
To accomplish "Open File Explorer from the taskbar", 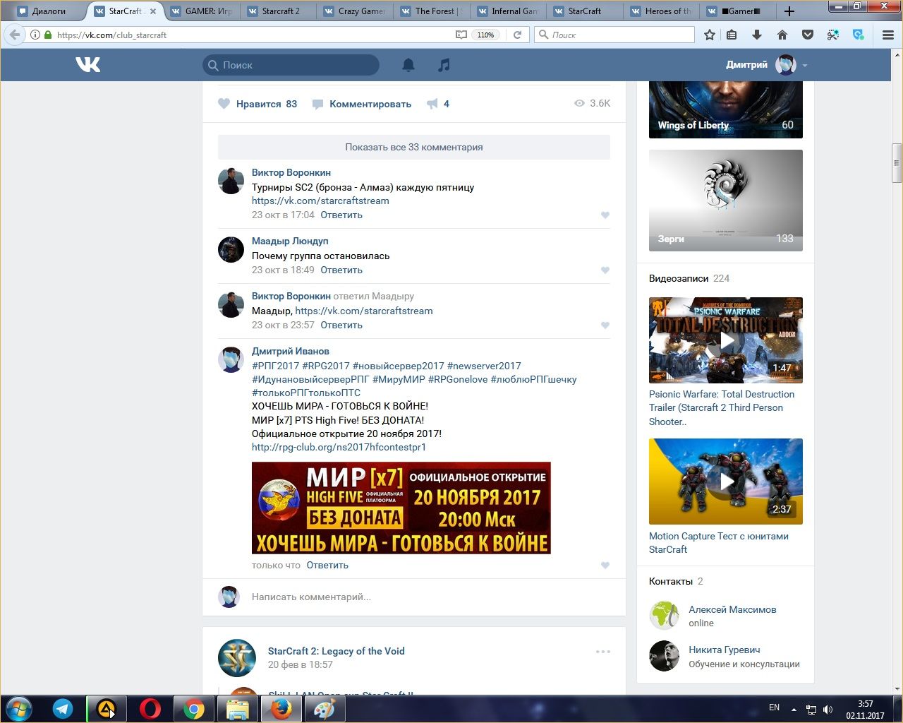I will [238, 709].
